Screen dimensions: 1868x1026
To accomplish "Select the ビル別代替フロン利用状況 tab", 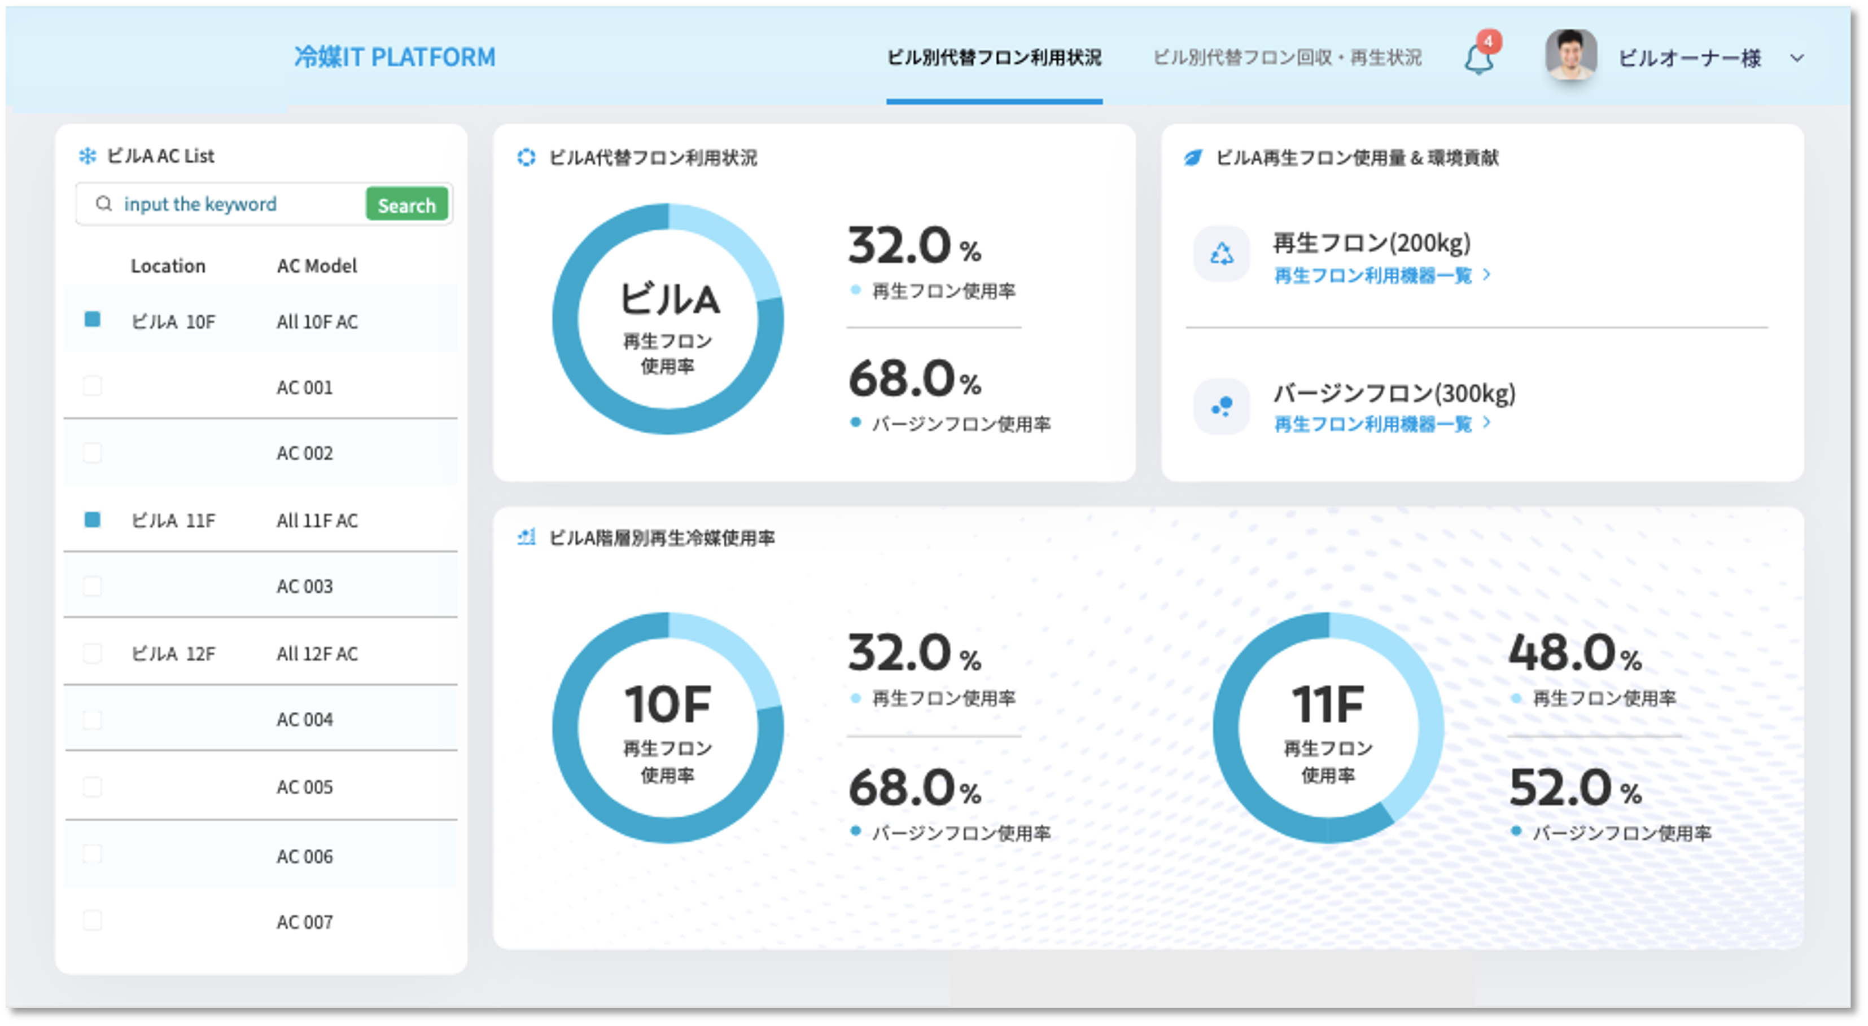I will point(994,57).
